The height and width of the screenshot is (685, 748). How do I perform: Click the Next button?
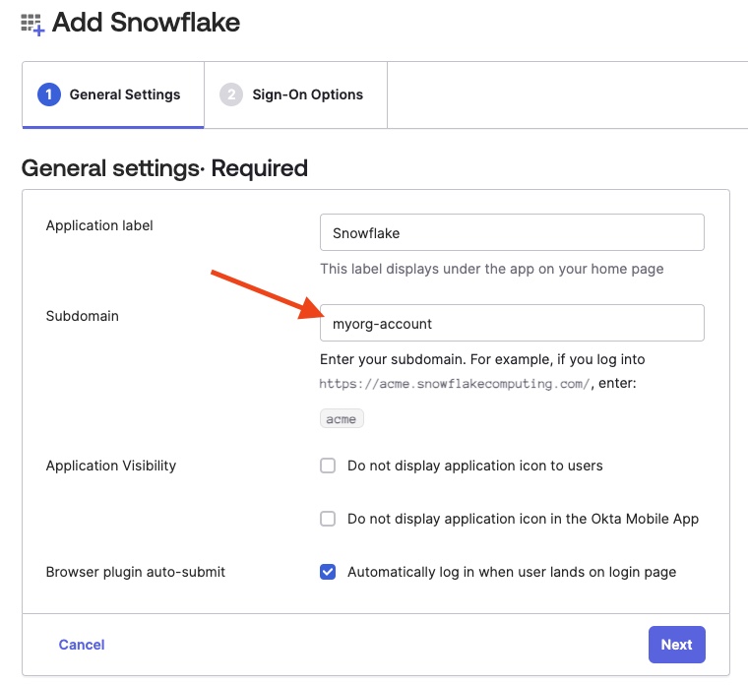676,645
